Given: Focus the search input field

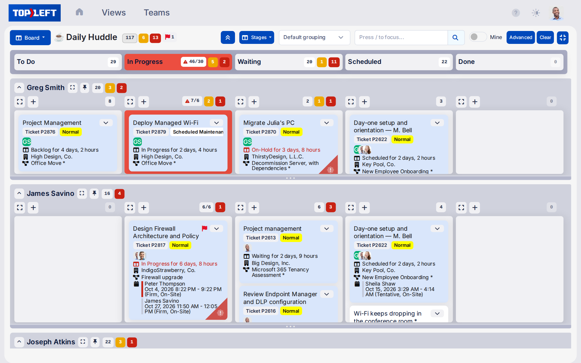Looking at the screenshot, I should [401, 37].
